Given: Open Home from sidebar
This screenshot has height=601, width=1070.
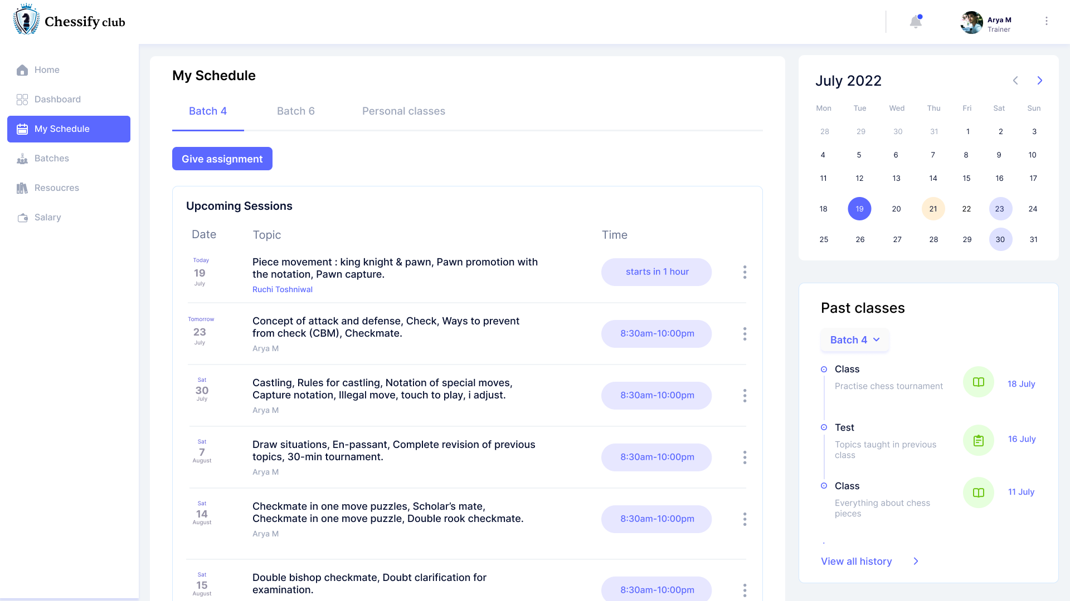Looking at the screenshot, I should pos(47,70).
